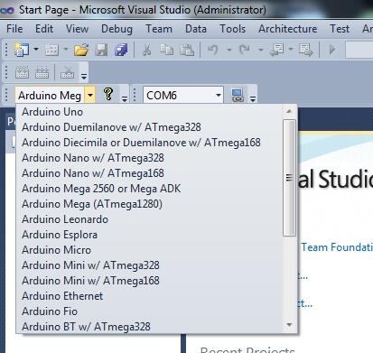Click the Open File folder icon
This screenshot has width=373, height=353.
point(81,50)
